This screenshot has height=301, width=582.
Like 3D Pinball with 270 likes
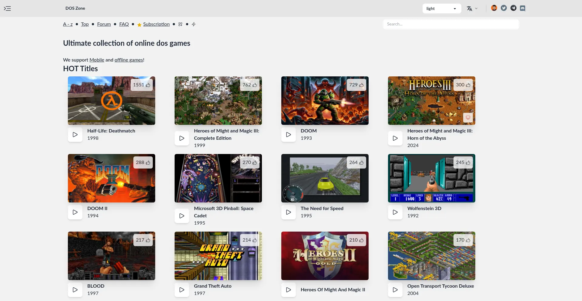[x=249, y=162]
